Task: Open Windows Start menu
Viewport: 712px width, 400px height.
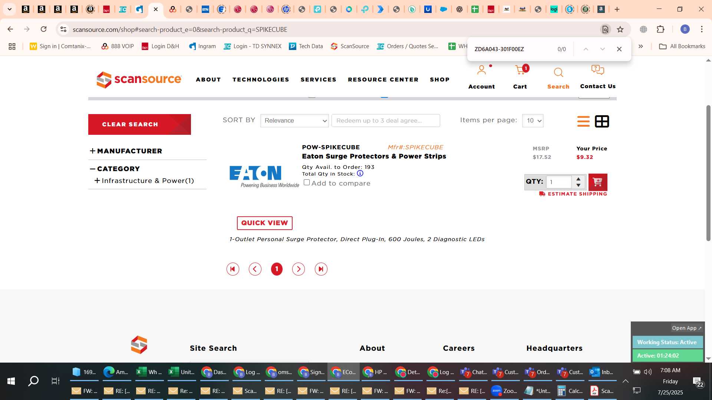Action: [x=11, y=381]
